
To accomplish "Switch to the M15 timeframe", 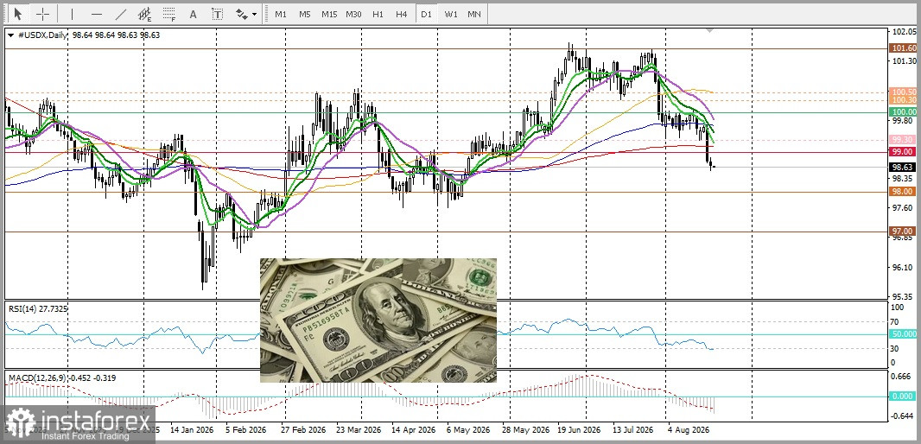I will [329, 14].
